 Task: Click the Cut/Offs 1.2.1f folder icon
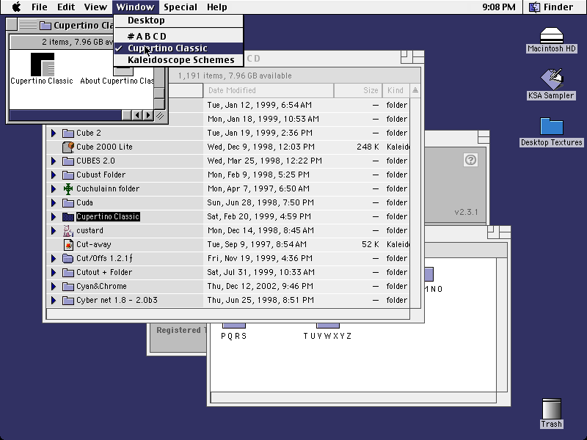tap(68, 258)
